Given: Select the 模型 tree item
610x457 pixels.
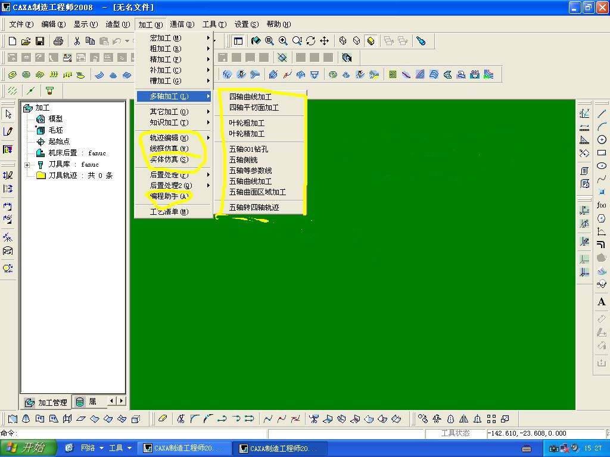Looking at the screenshot, I should (x=55, y=119).
